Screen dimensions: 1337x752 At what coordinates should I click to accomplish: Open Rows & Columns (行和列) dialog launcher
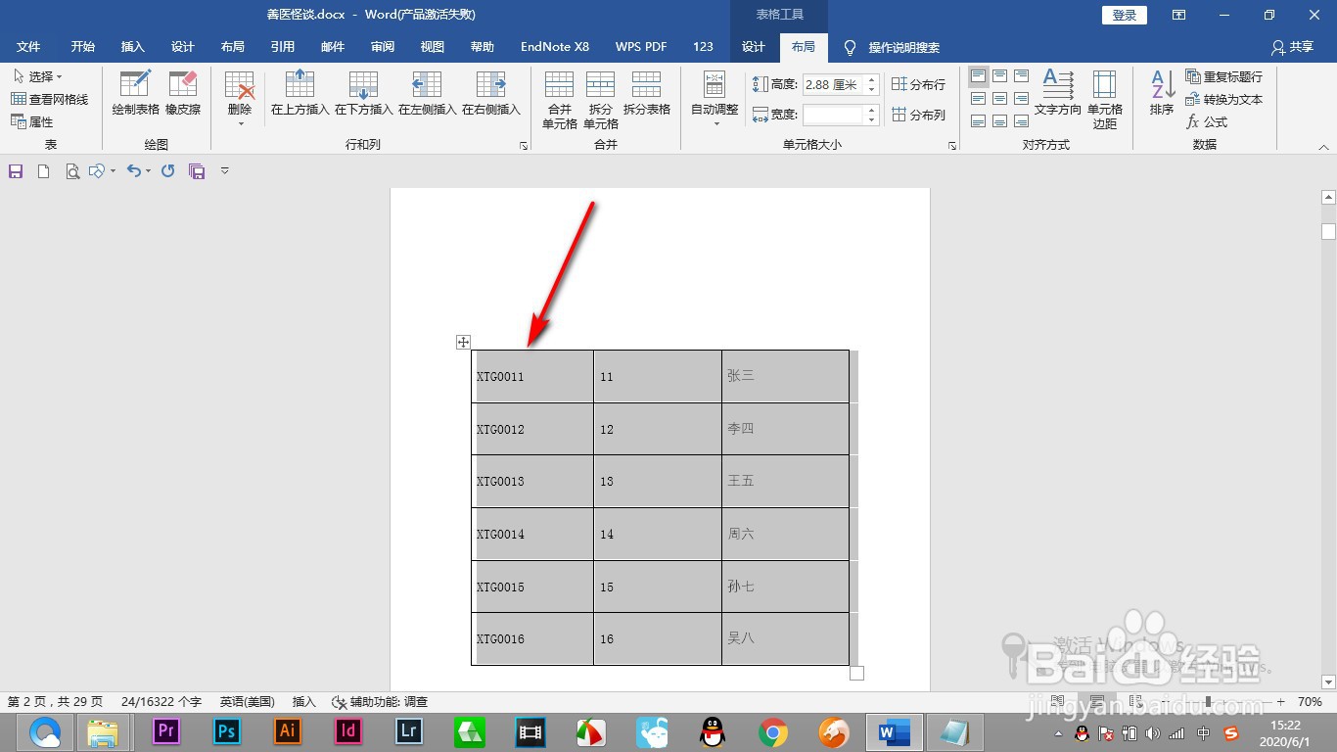(x=524, y=146)
